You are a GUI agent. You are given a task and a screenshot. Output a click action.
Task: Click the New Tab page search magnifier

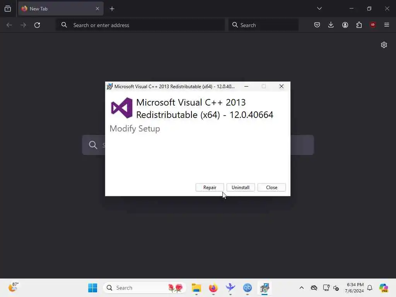click(93, 145)
